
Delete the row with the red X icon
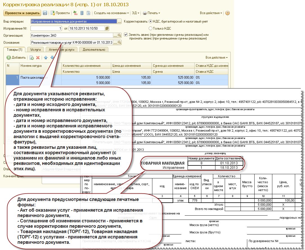tap(38, 57)
